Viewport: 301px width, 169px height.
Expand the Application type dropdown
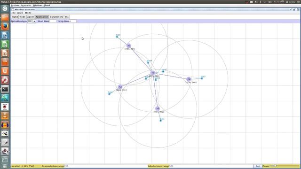tap(34, 21)
